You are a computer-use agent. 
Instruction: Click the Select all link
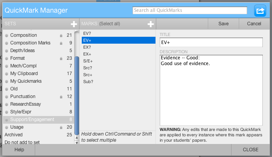pyautogui.click(x=110, y=24)
